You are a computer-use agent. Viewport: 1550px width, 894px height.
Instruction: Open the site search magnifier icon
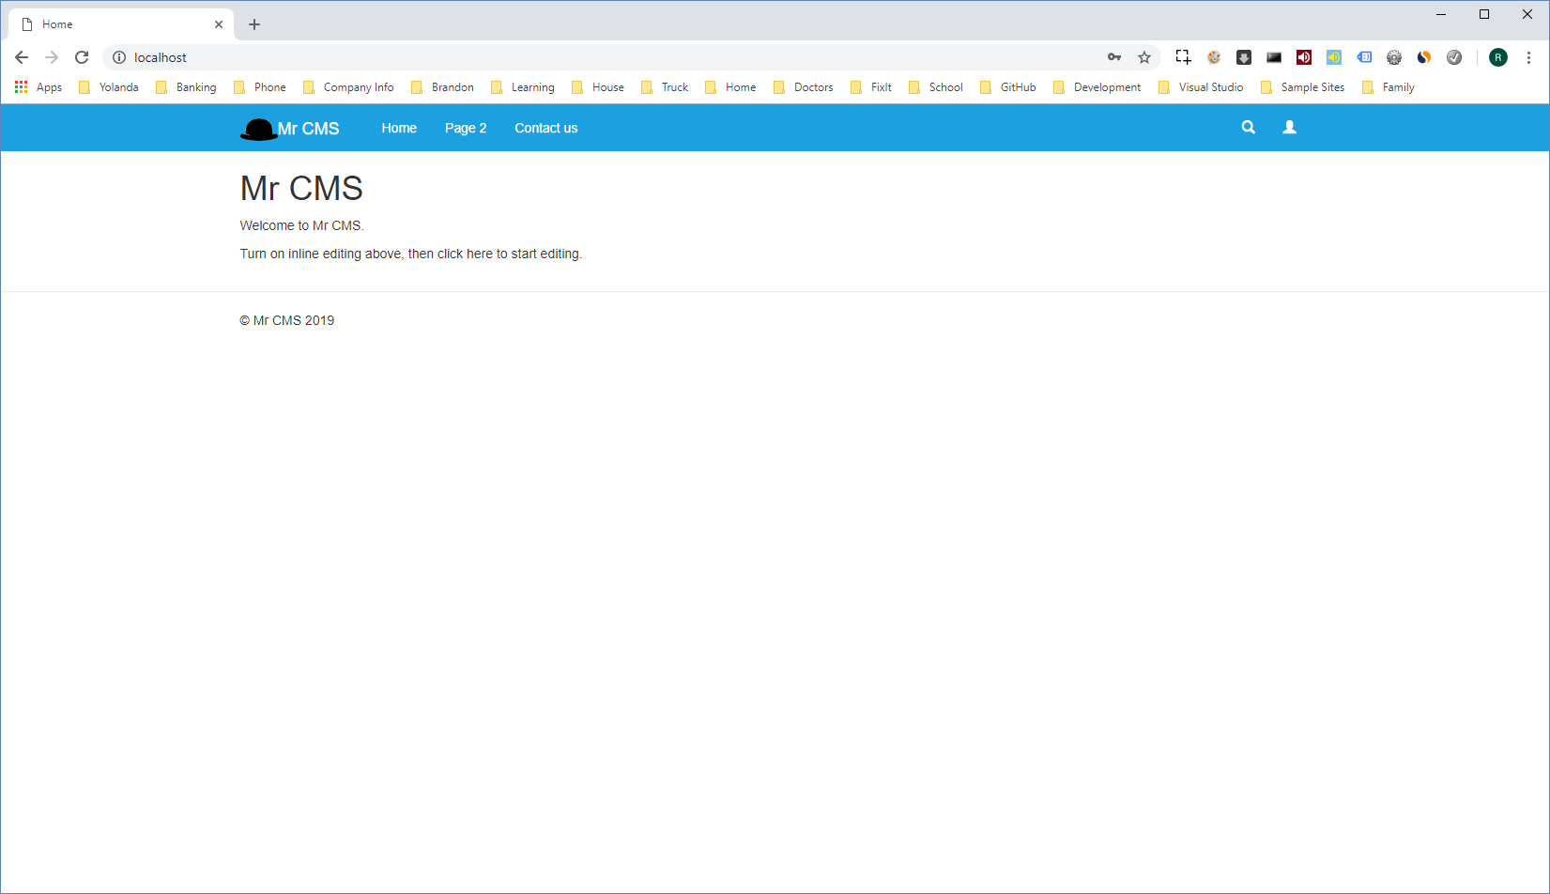coord(1248,127)
